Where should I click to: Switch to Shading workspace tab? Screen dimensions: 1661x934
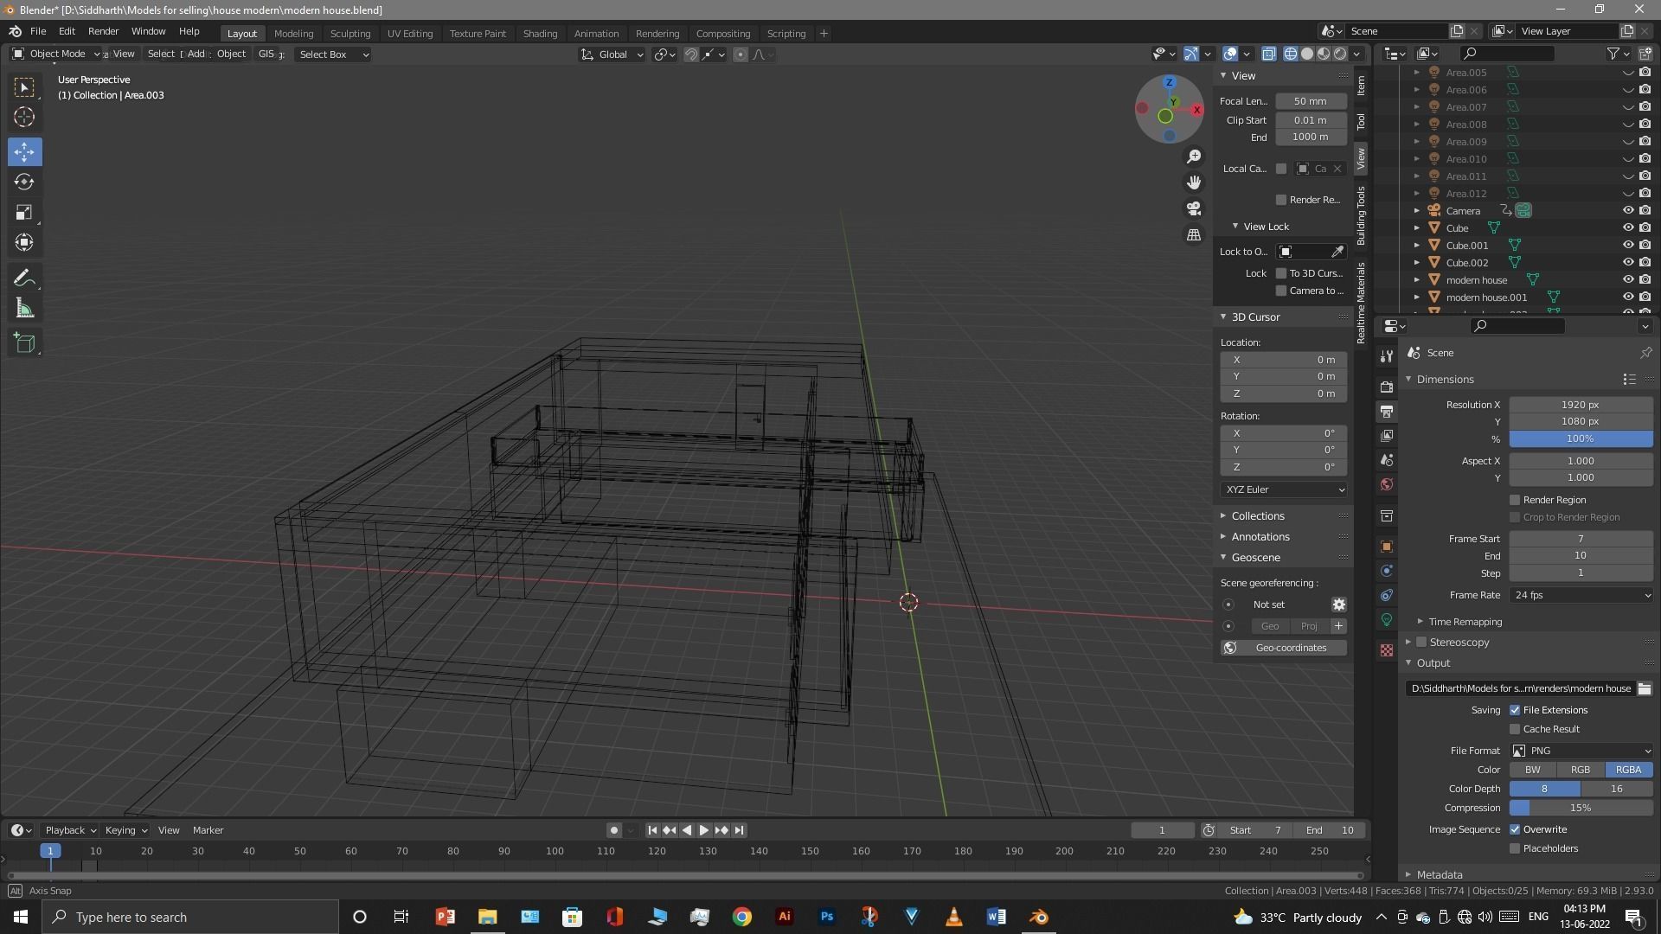[x=540, y=34]
